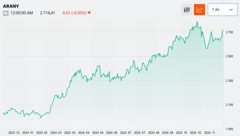Screen dimensions: 240x136
Task: Click the 2 300 y-axis label
Action: [x=229, y=81]
